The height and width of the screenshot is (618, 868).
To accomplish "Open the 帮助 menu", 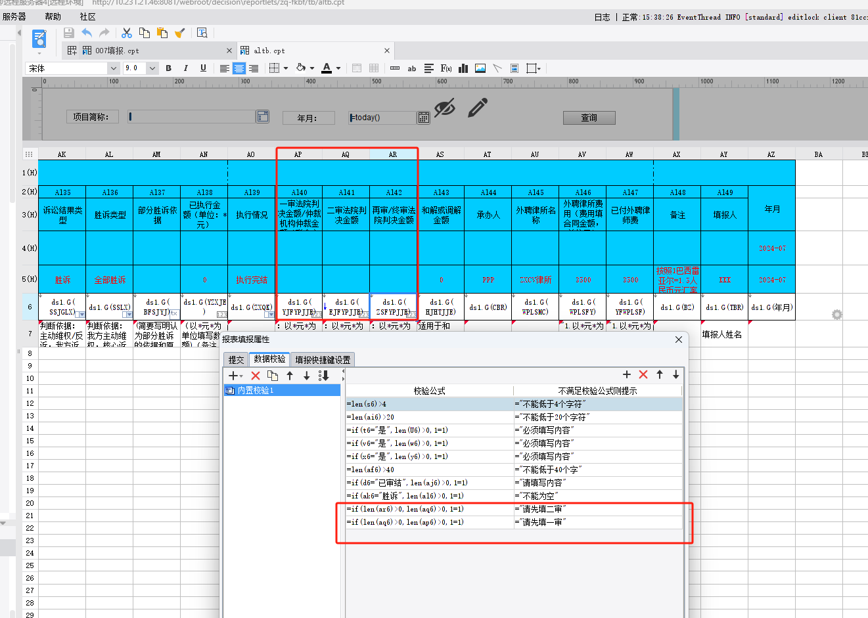I will pyautogui.click(x=53, y=16).
